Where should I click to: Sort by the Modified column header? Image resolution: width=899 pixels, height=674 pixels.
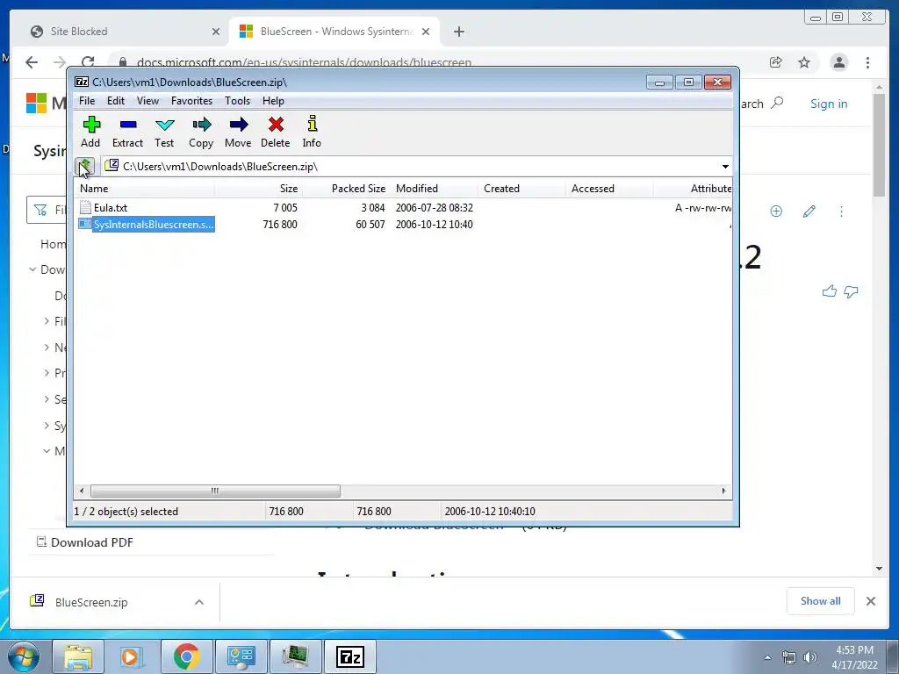click(434, 189)
